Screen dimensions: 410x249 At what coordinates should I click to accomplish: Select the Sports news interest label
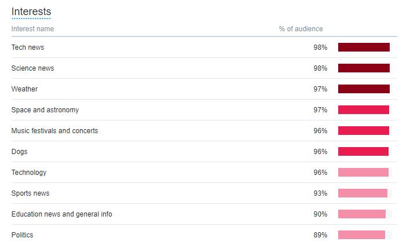coord(30,193)
